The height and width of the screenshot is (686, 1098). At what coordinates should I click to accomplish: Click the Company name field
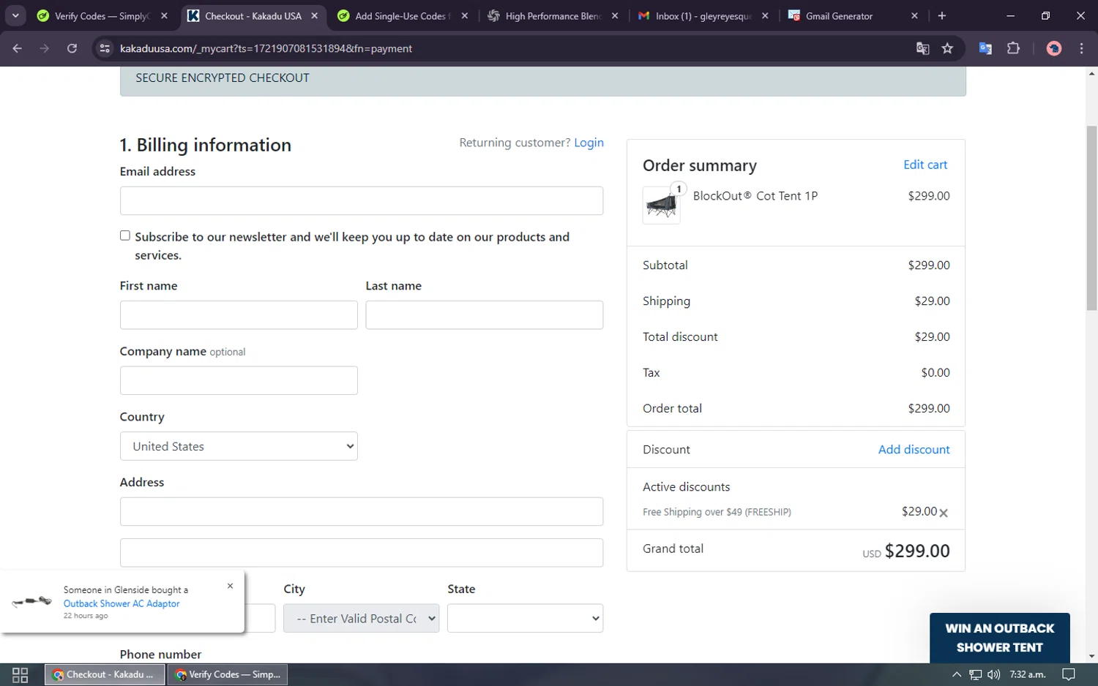tap(239, 380)
